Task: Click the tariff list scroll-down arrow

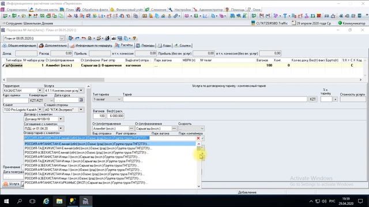Action: tap(199, 186)
